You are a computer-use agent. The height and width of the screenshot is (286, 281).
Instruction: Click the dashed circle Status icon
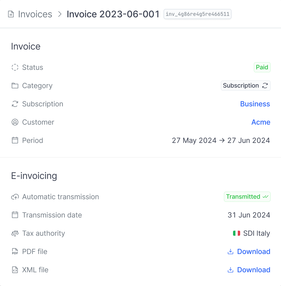click(15, 67)
